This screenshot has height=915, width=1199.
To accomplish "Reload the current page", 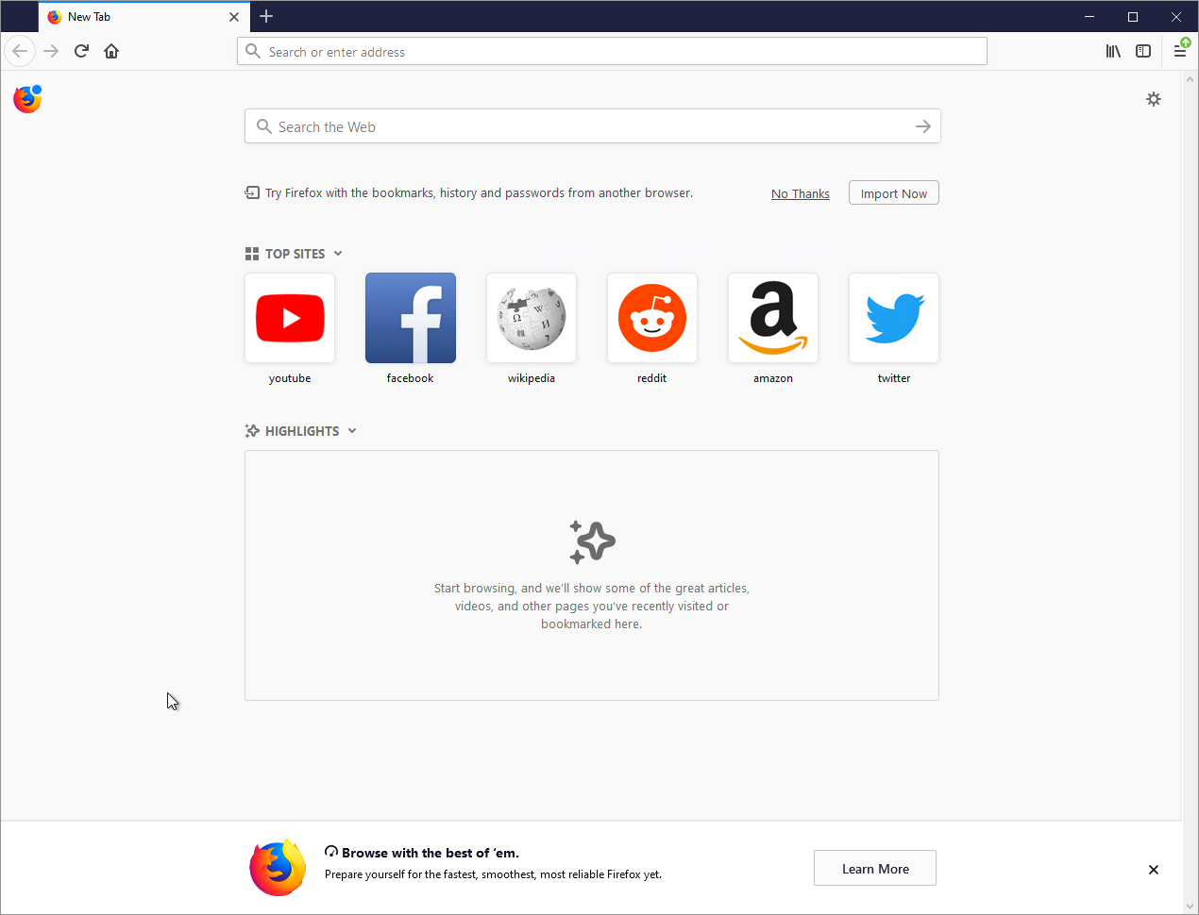I will point(81,51).
